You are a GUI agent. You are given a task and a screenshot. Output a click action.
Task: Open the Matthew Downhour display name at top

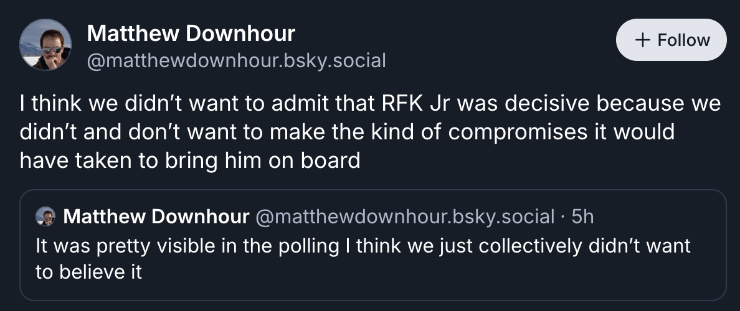[x=191, y=33]
